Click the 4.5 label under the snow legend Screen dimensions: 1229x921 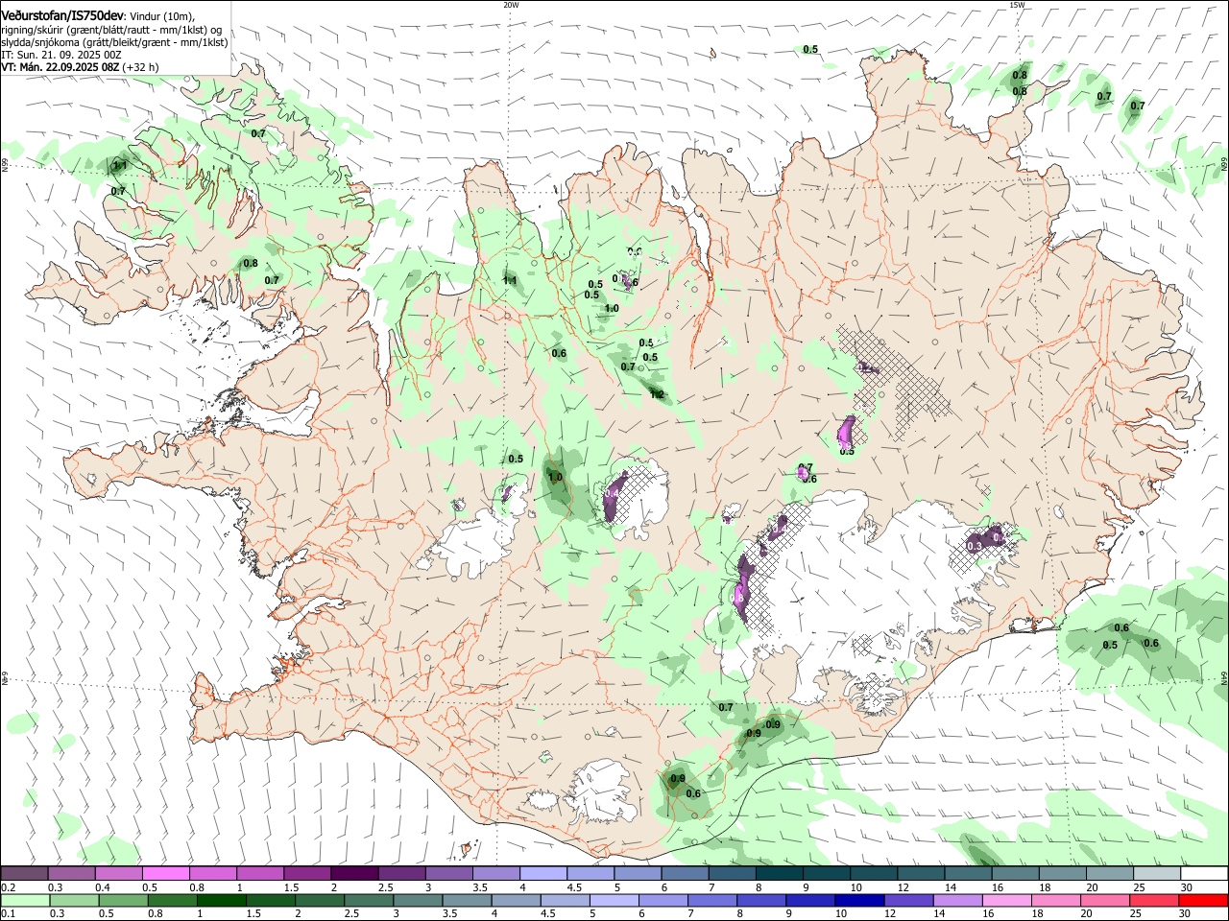[574, 887]
